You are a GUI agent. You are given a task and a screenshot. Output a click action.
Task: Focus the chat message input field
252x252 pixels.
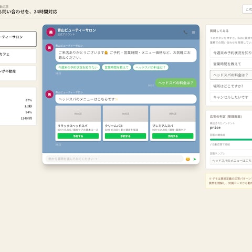click(x=114, y=159)
